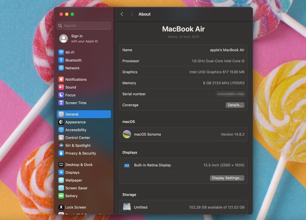This screenshot has height=220, width=306.
Task: Click Sign in with your Apple ID
Action: pyautogui.click(x=84, y=38)
